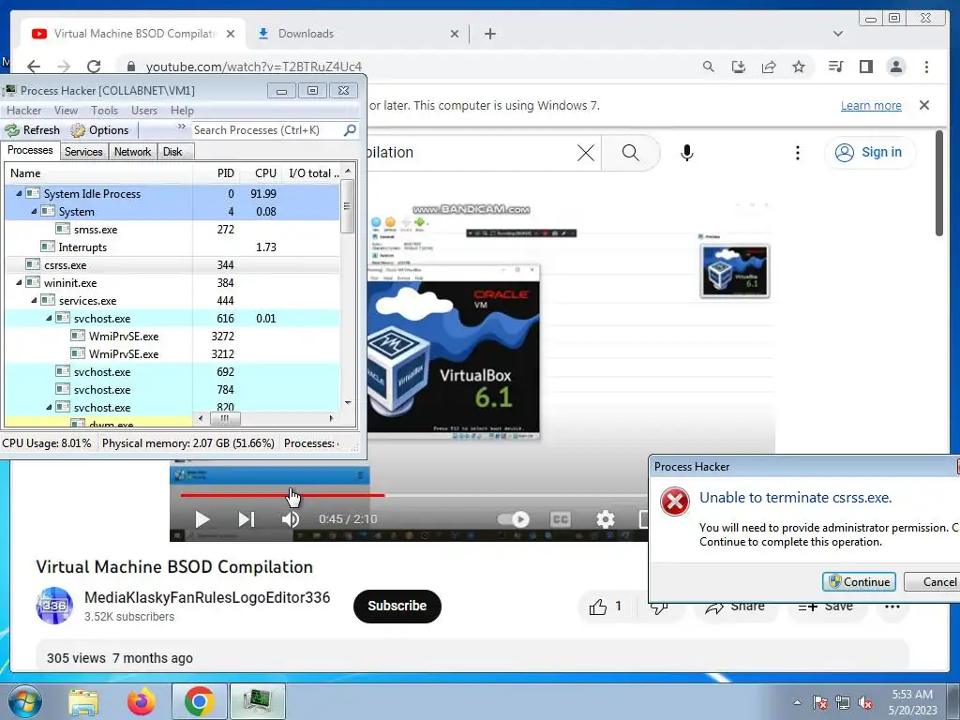960x720 pixels.
Task: Dismiss the Windows 7 warning infobar
Action: click(924, 105)
